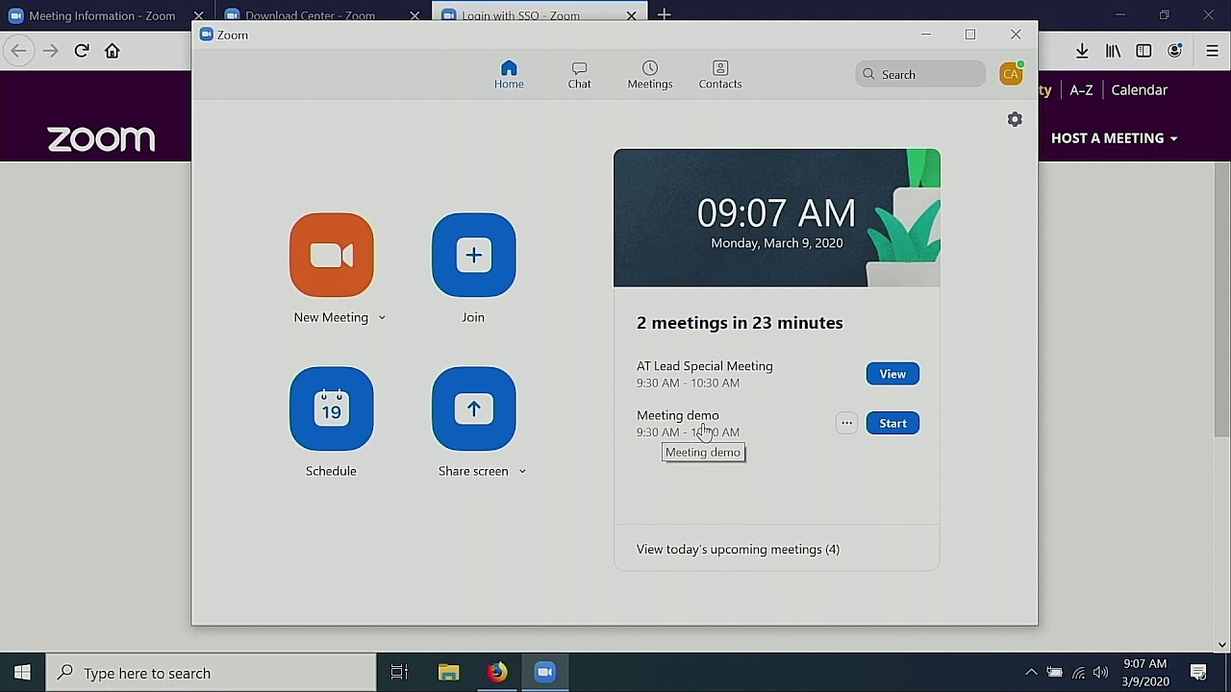
Task: Open Windows Start menu
Action: (22, 673)
